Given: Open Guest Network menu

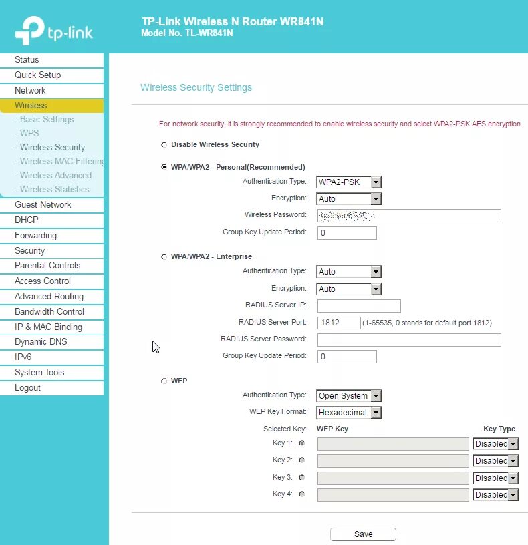Looking at the screenshot, I should (x=52, y=205).
